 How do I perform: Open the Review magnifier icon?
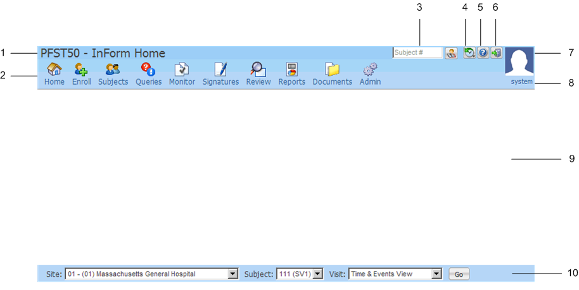pyautogui.click(x=258, y=69)
